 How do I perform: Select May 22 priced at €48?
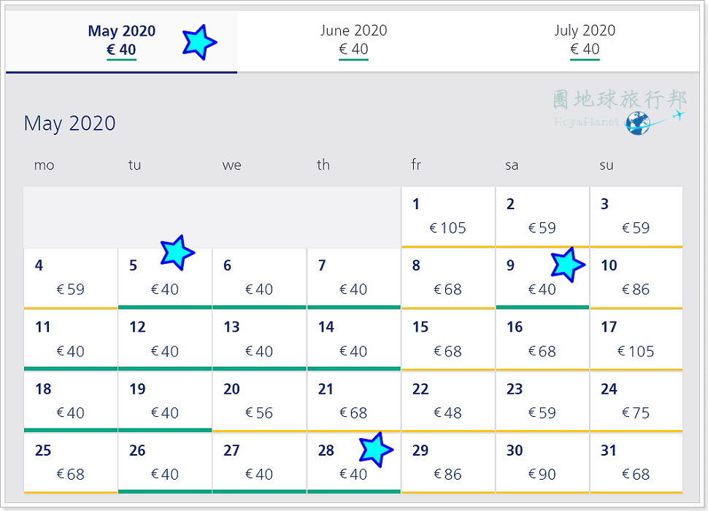(x=447, y=401)
